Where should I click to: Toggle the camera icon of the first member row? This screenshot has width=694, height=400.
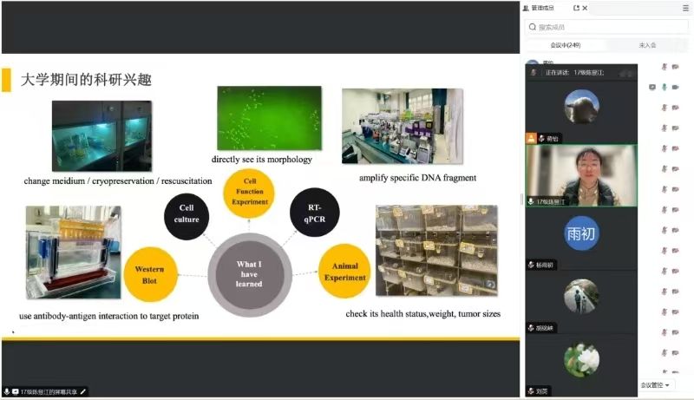(x=675, y=66)
